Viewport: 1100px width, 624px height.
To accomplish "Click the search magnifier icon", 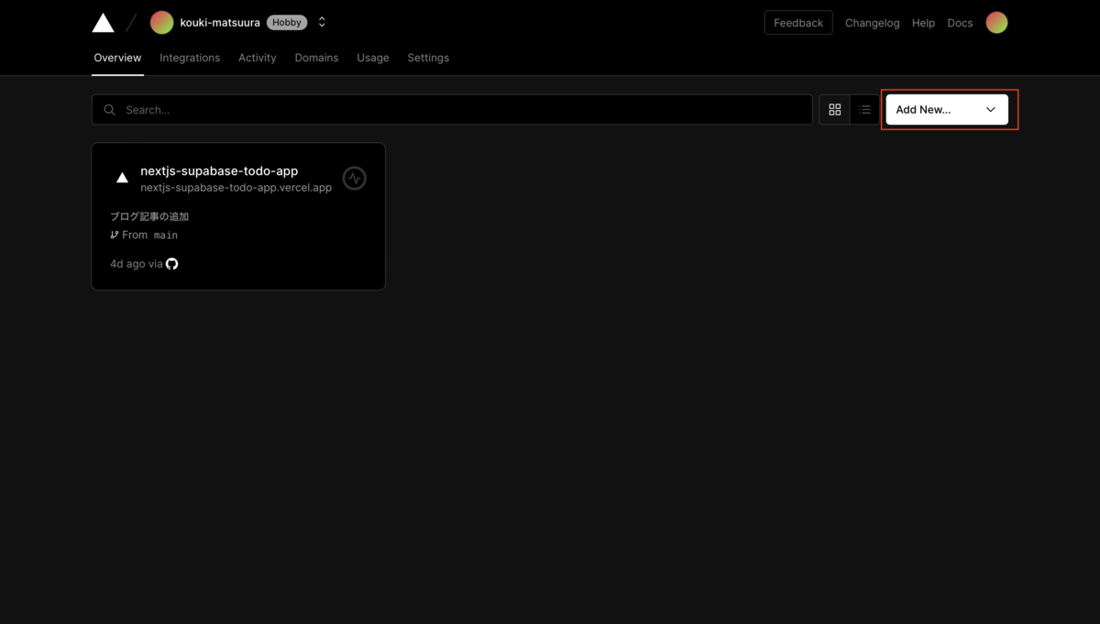I will point(109,110).
